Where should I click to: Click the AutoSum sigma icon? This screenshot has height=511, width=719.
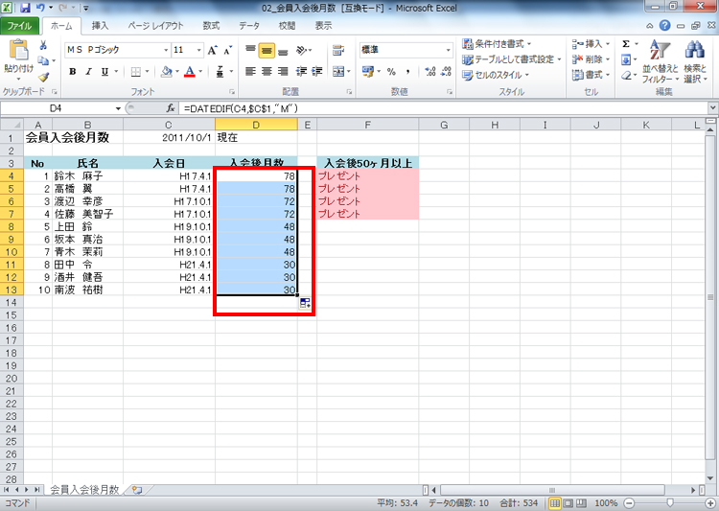click(x=626, y=44)
